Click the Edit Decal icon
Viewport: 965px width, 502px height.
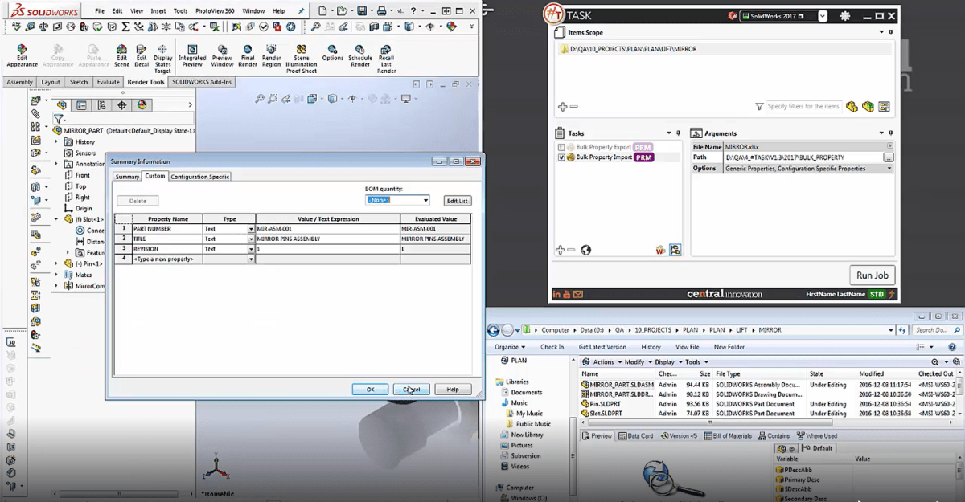tap(142, 50)
